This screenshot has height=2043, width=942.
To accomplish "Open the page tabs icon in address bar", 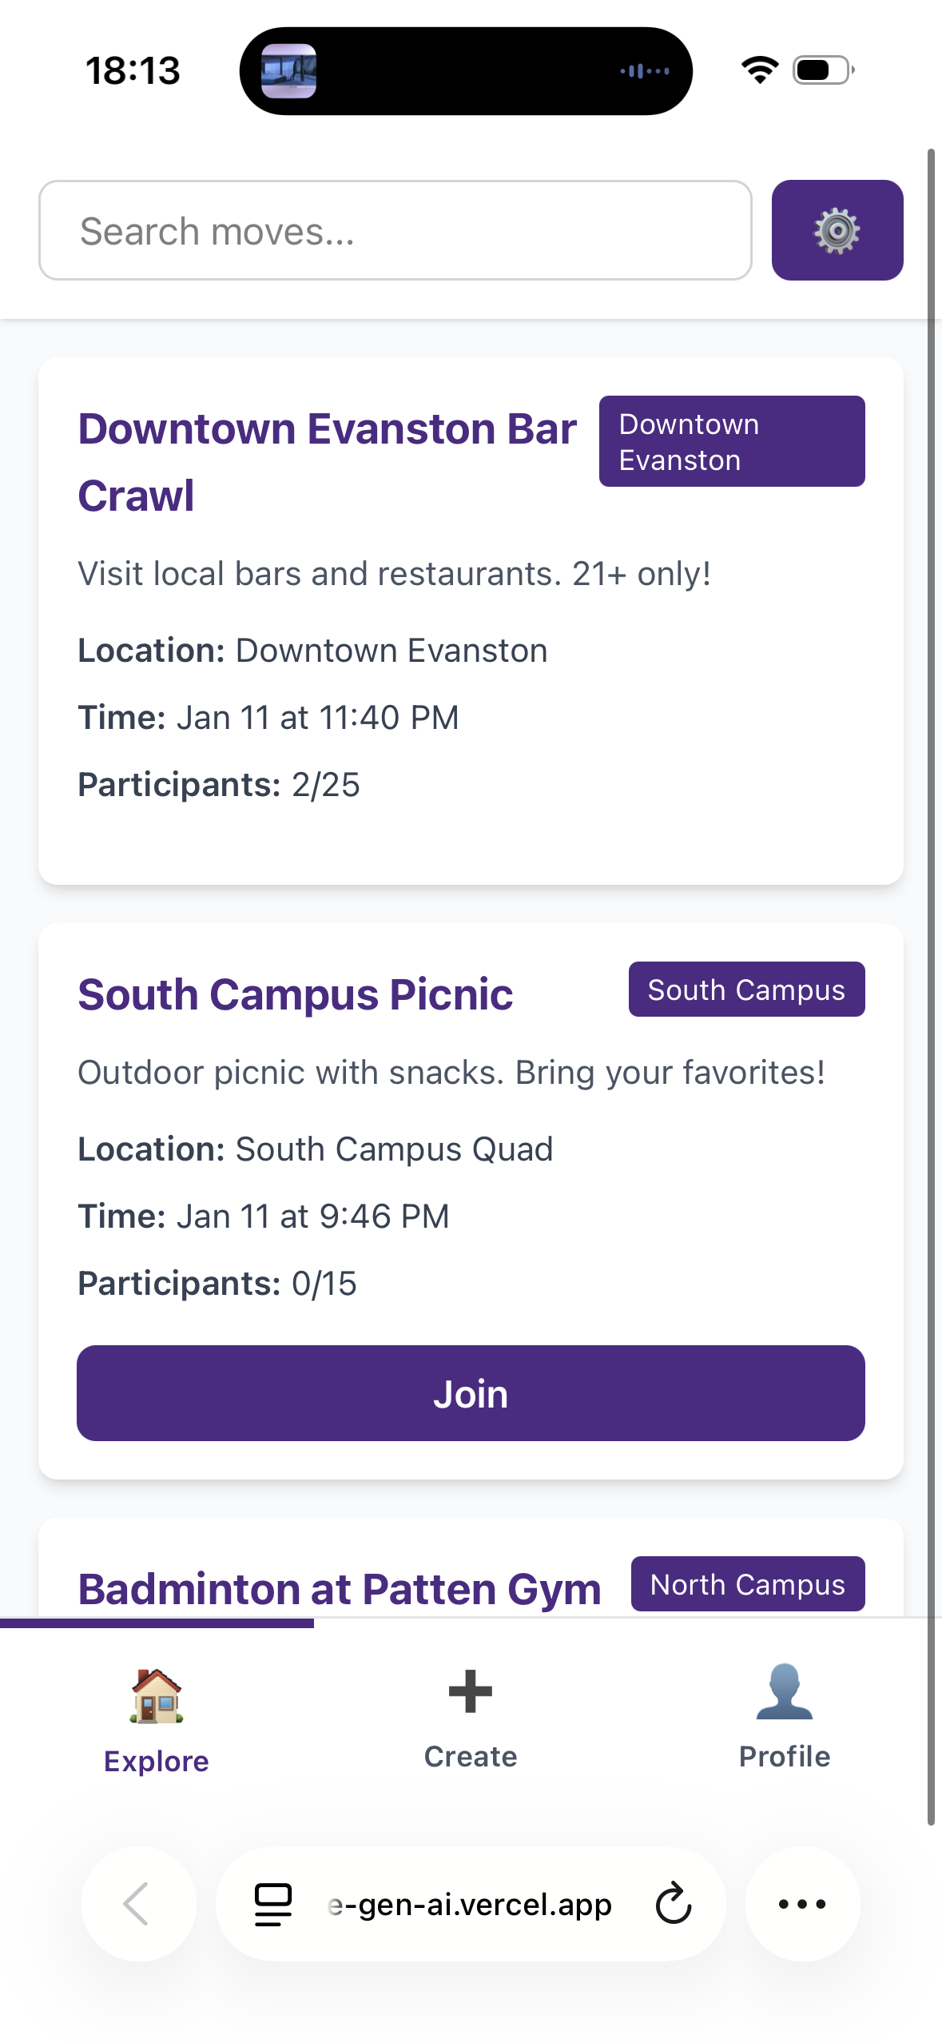I will point(272,1904).
